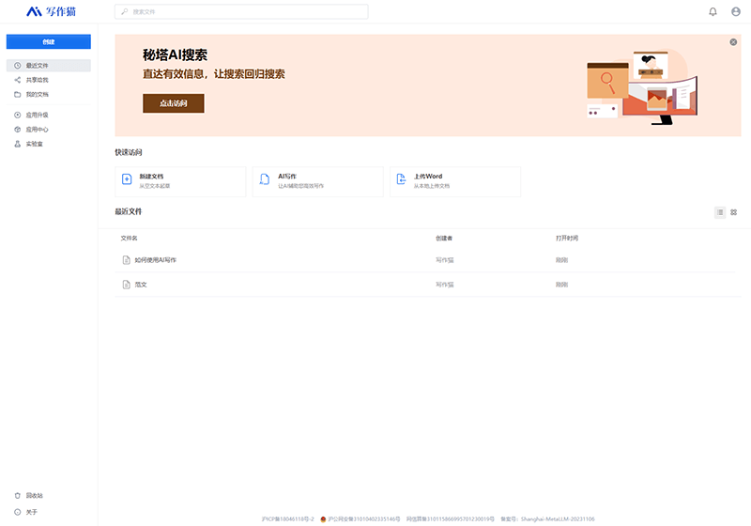Open the file 如何使用AI写作

154,259
